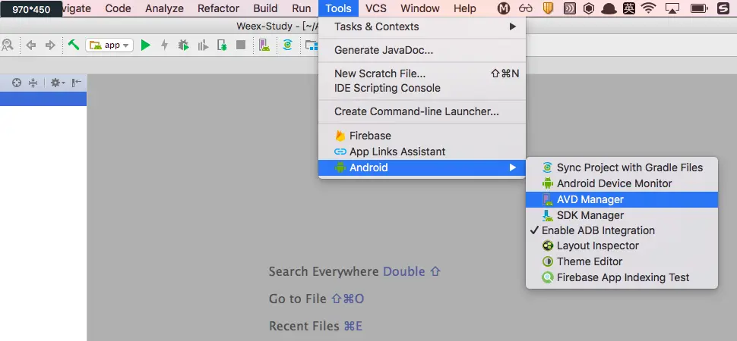The width and height of the screenshot is (737, 341).
Task: Select the highlighted blue row in project panel
Action: [43, 99]
